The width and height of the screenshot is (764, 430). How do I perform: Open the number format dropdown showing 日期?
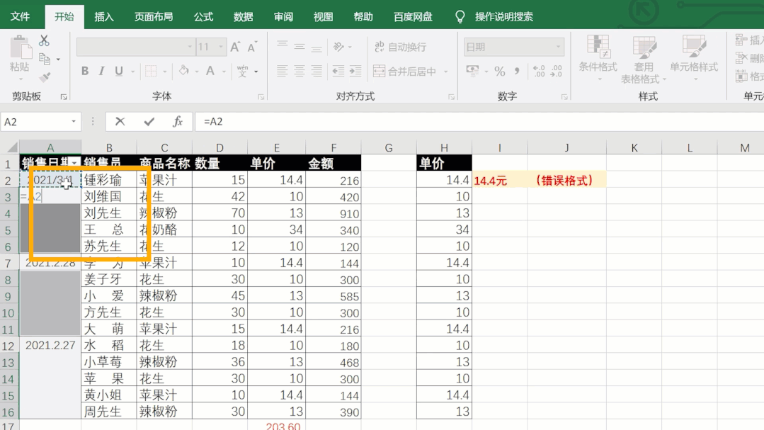click(559, 46)
